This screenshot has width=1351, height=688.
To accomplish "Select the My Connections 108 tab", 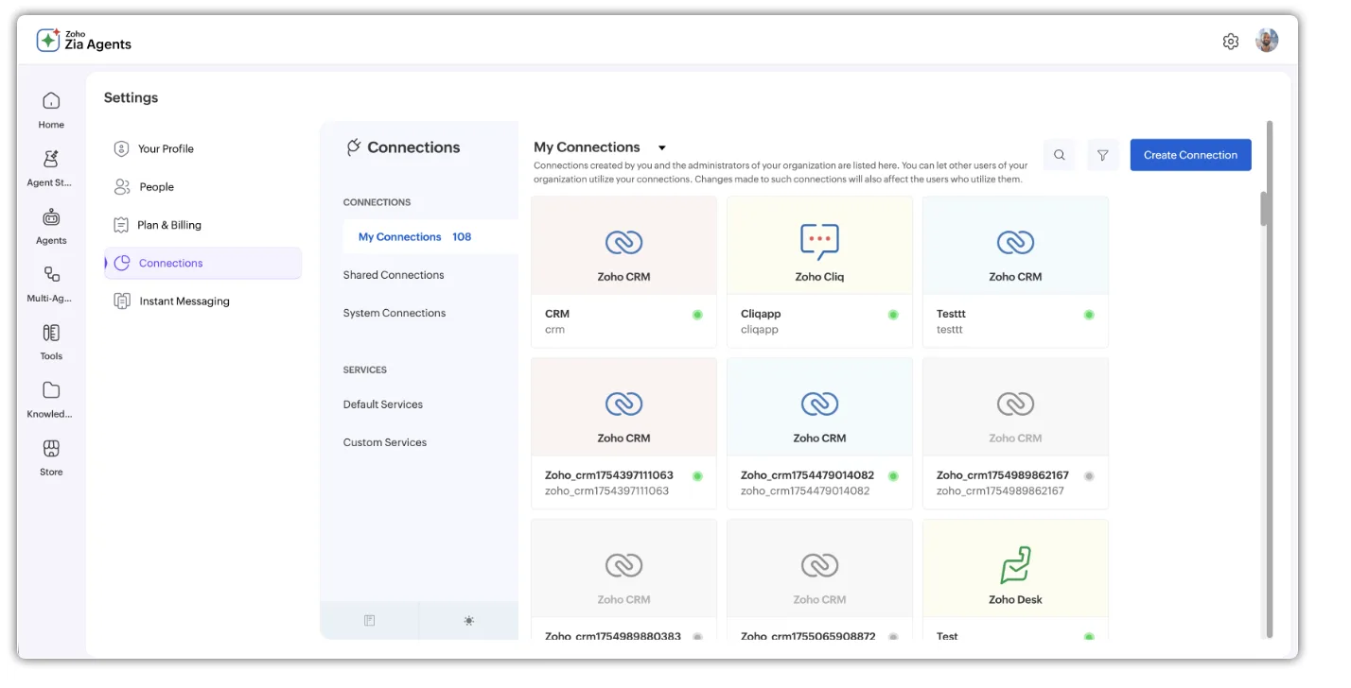I will coord(430,237).
